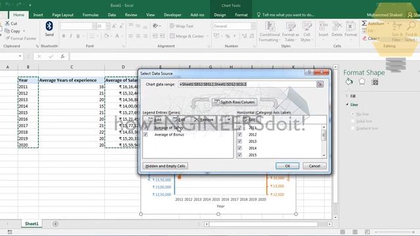
Task: Open the Copy dropdown arrow
Action: (x=24, y=31)
